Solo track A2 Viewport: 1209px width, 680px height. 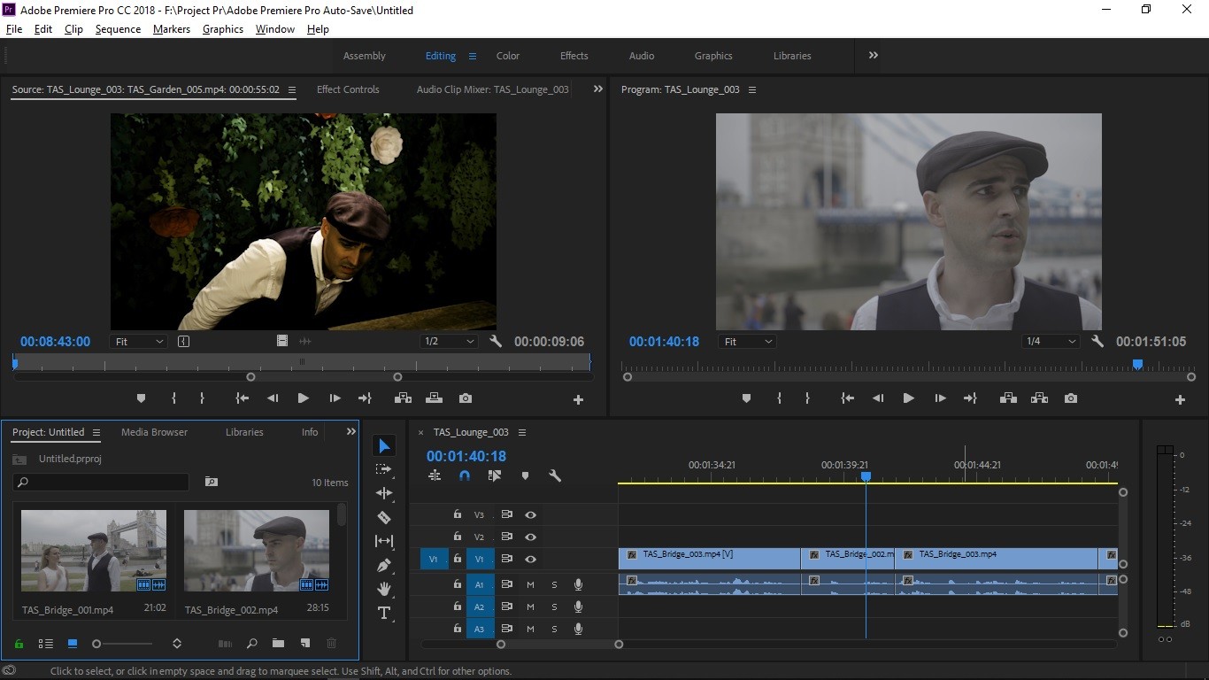coord(555,607)
